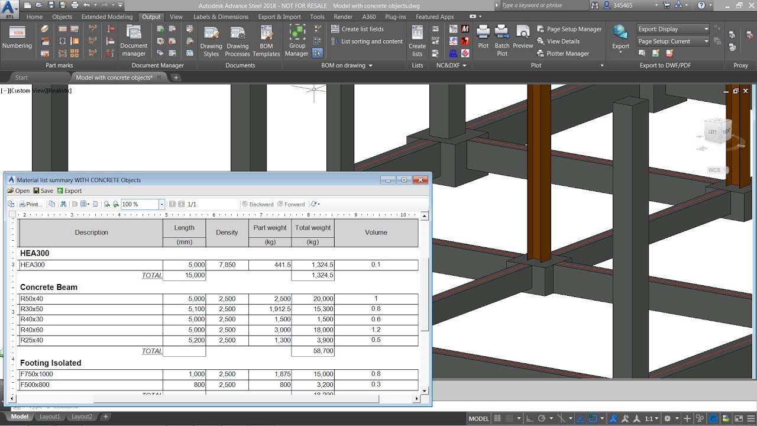Toggle the MODEL button in status bar
The image size is (757, 426).
coord(478,418)
